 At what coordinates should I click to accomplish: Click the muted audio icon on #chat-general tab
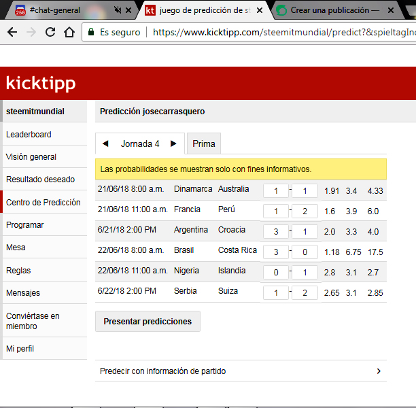pos(118,10)
